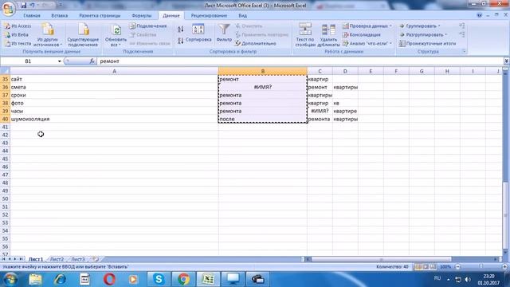Click Remove Duplicates (Удалить дубликаты)
This screenshot has width=510, height=287.
tap(328, 35)
